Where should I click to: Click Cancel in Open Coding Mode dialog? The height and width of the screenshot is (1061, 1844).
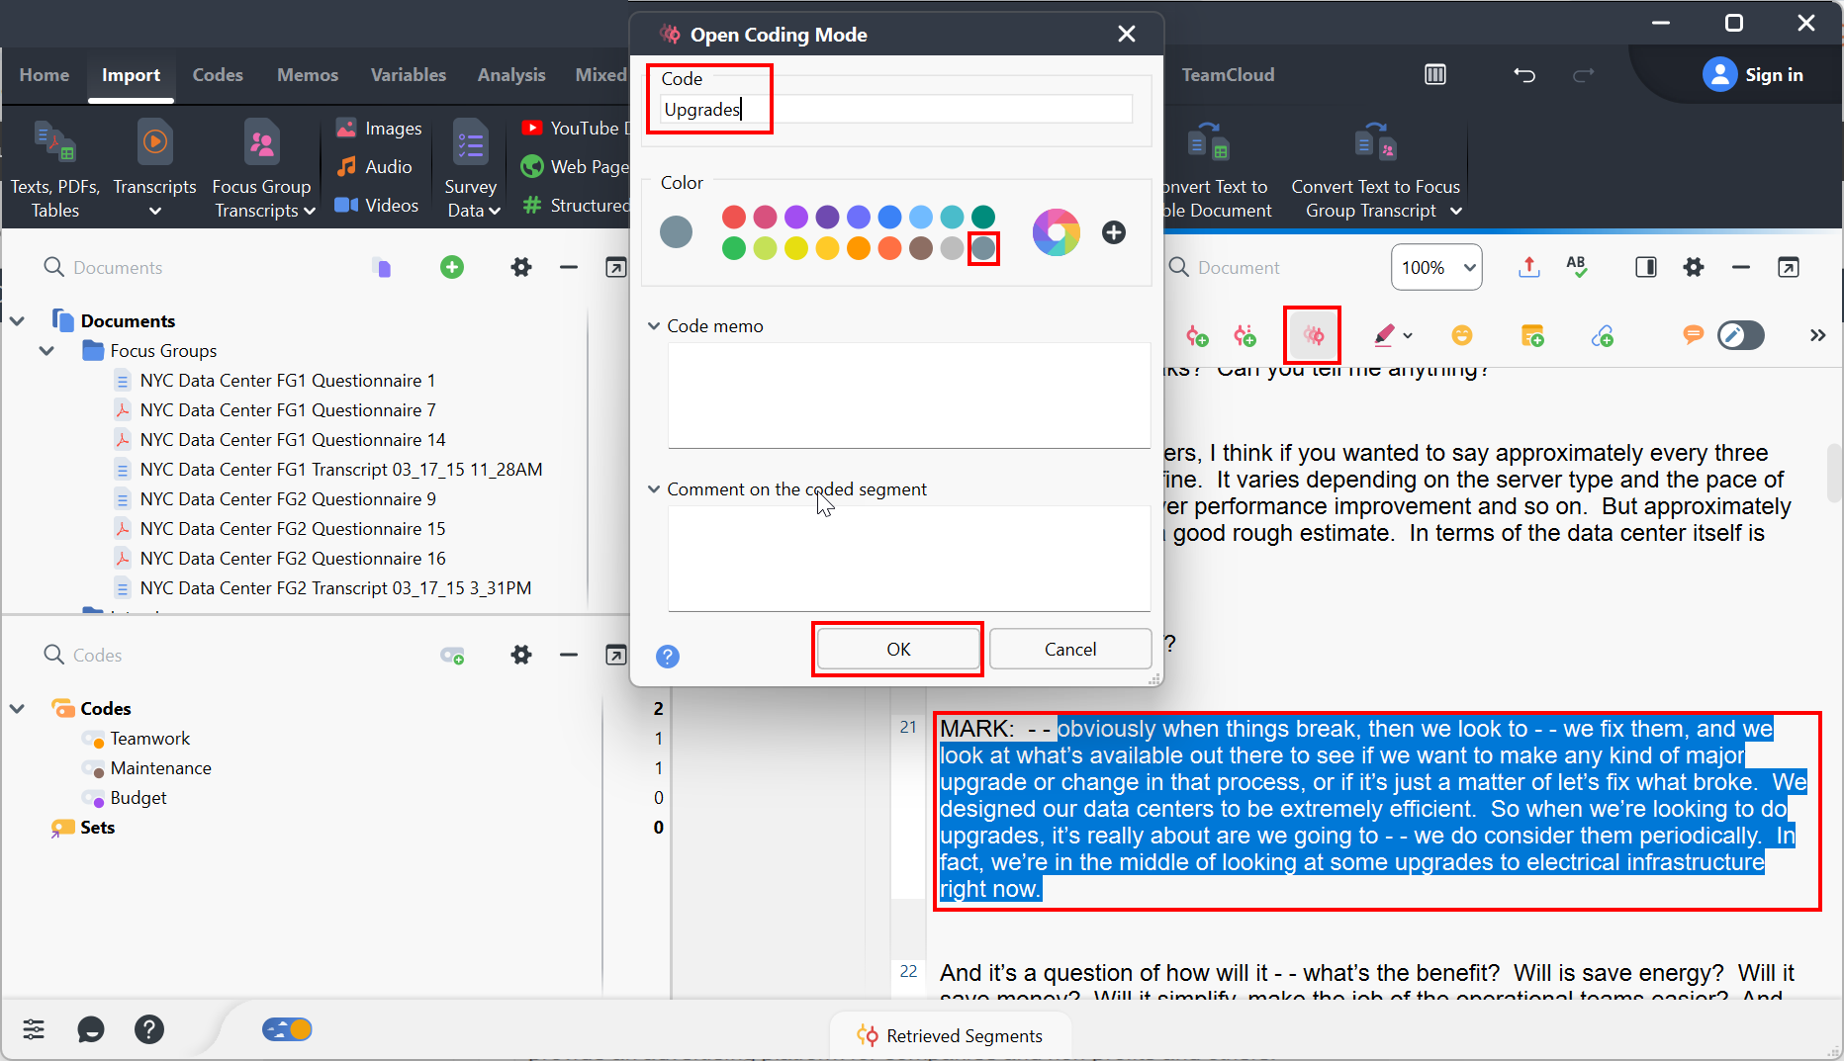(1070, 649)
